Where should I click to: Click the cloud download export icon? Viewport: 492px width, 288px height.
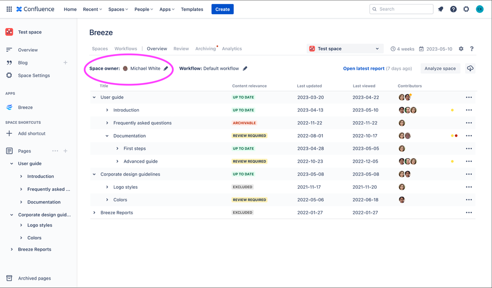pos(470,68)
